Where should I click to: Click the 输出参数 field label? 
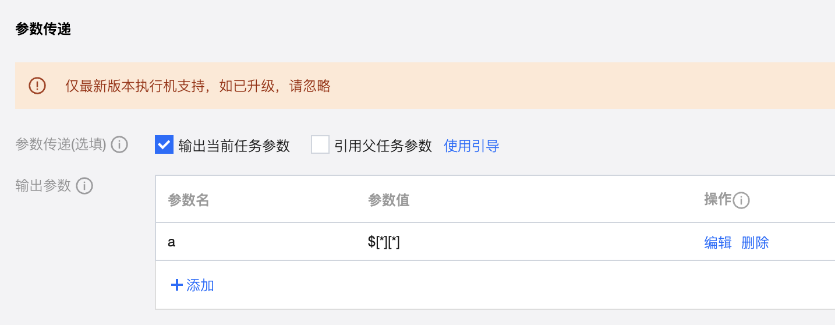[x=43, y=186]
